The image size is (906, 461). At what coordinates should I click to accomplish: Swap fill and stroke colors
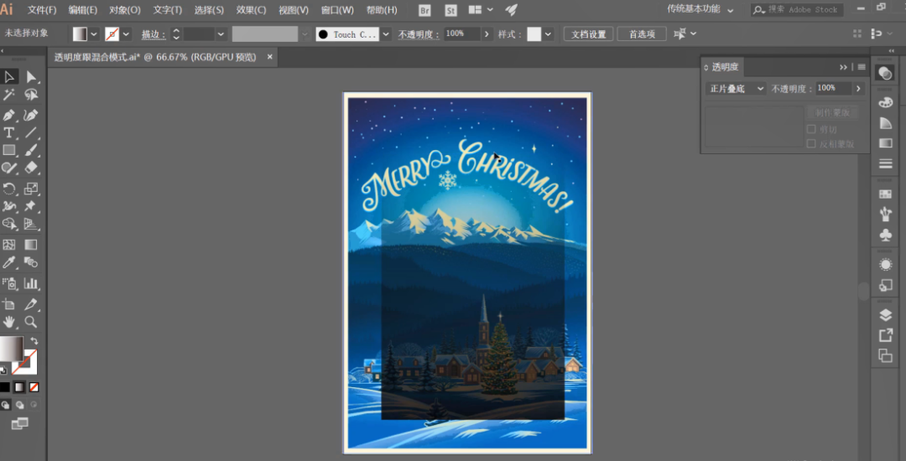click(34, 340)
